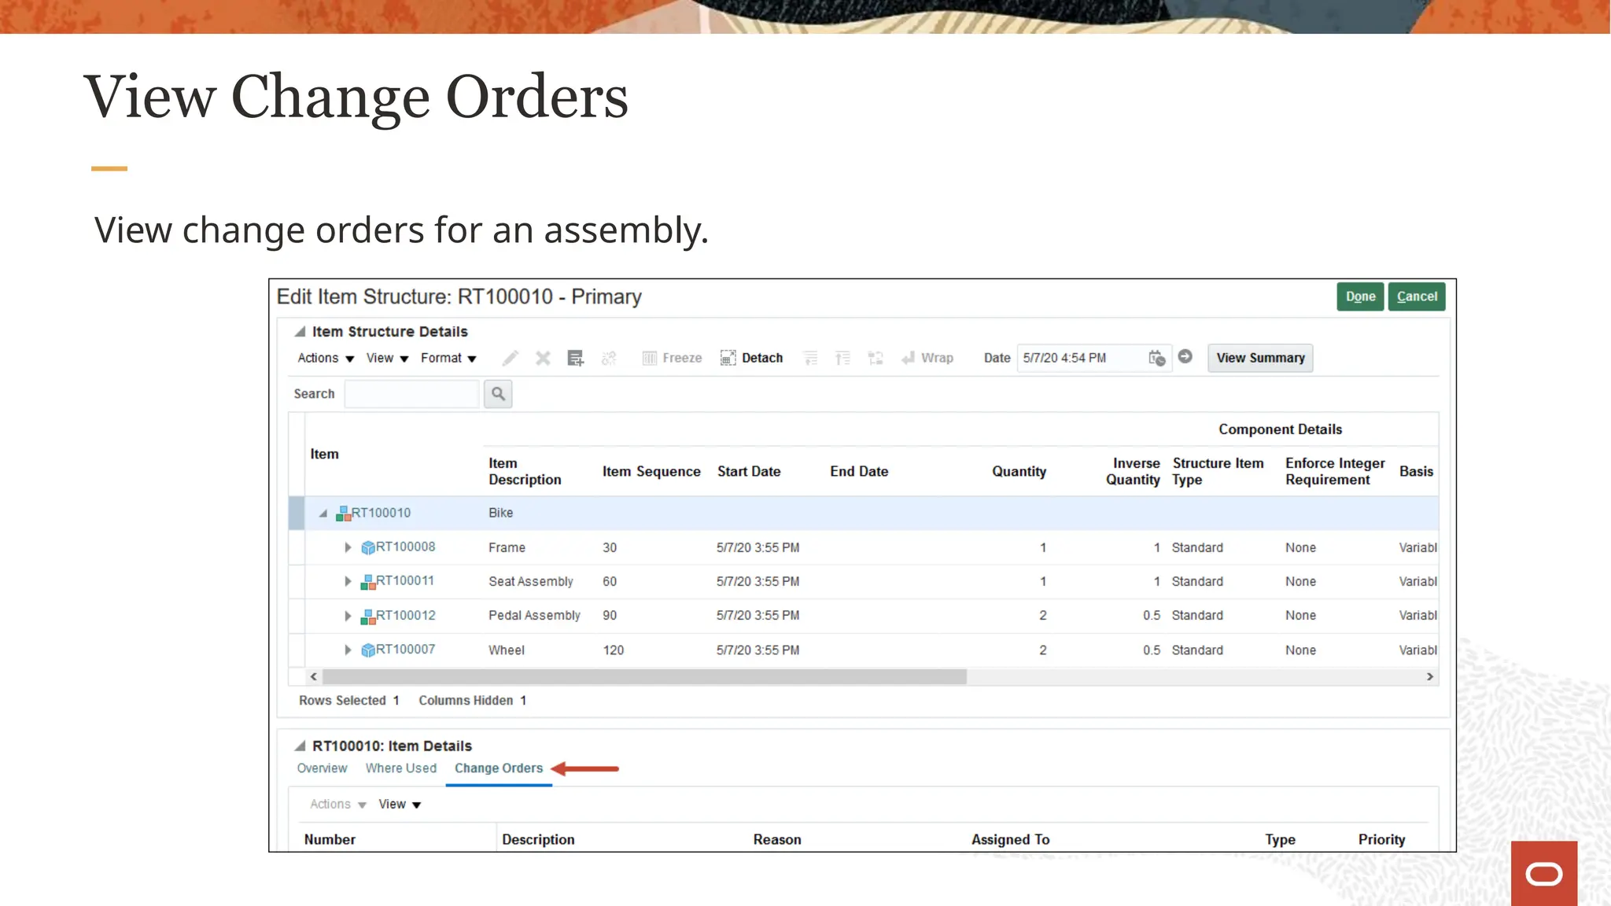The height and width of the screenshot is (906, 1611).
Task: Open the View menu under Change Orders
Action: coord(400,804)
